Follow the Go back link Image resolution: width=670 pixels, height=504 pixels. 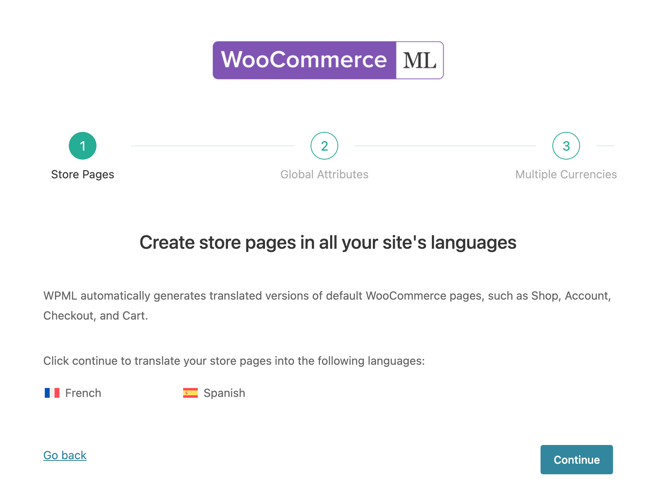point(65,455)
